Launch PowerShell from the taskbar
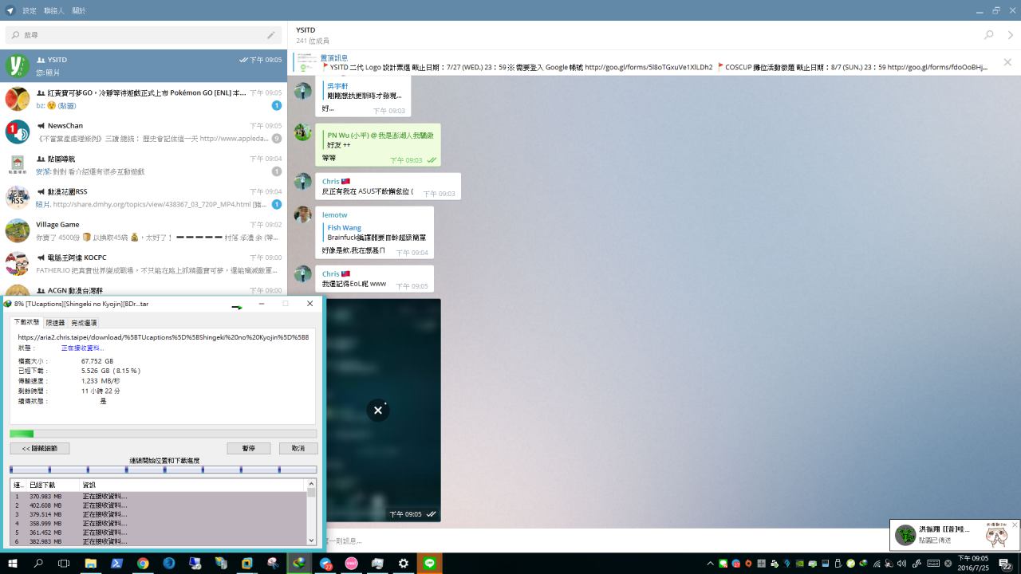This screenshot has height=574, width=1021. 116,564
